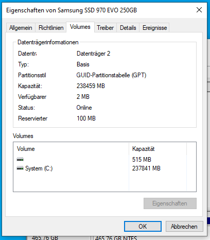Click the Typ: label

point(24,64)
